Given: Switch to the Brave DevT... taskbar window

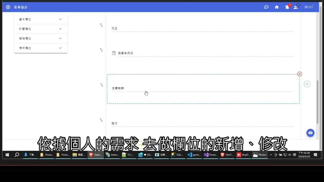Looking at the screenshot, I should [227, 155].
